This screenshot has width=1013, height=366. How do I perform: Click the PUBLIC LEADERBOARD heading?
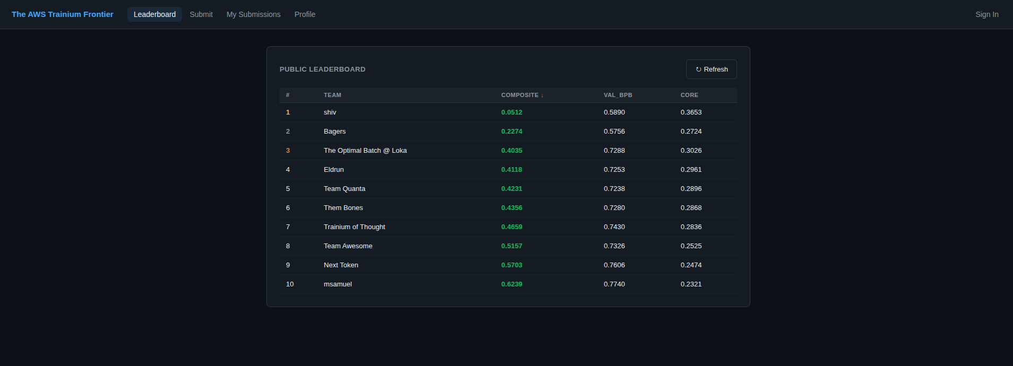[323, 69]
